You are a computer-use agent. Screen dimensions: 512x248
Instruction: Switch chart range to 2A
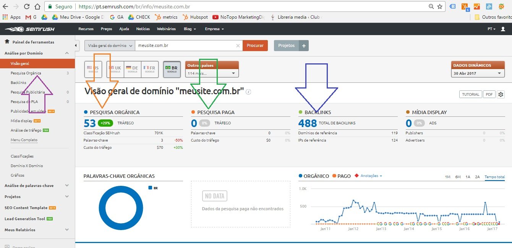click(x=477, y=177)
